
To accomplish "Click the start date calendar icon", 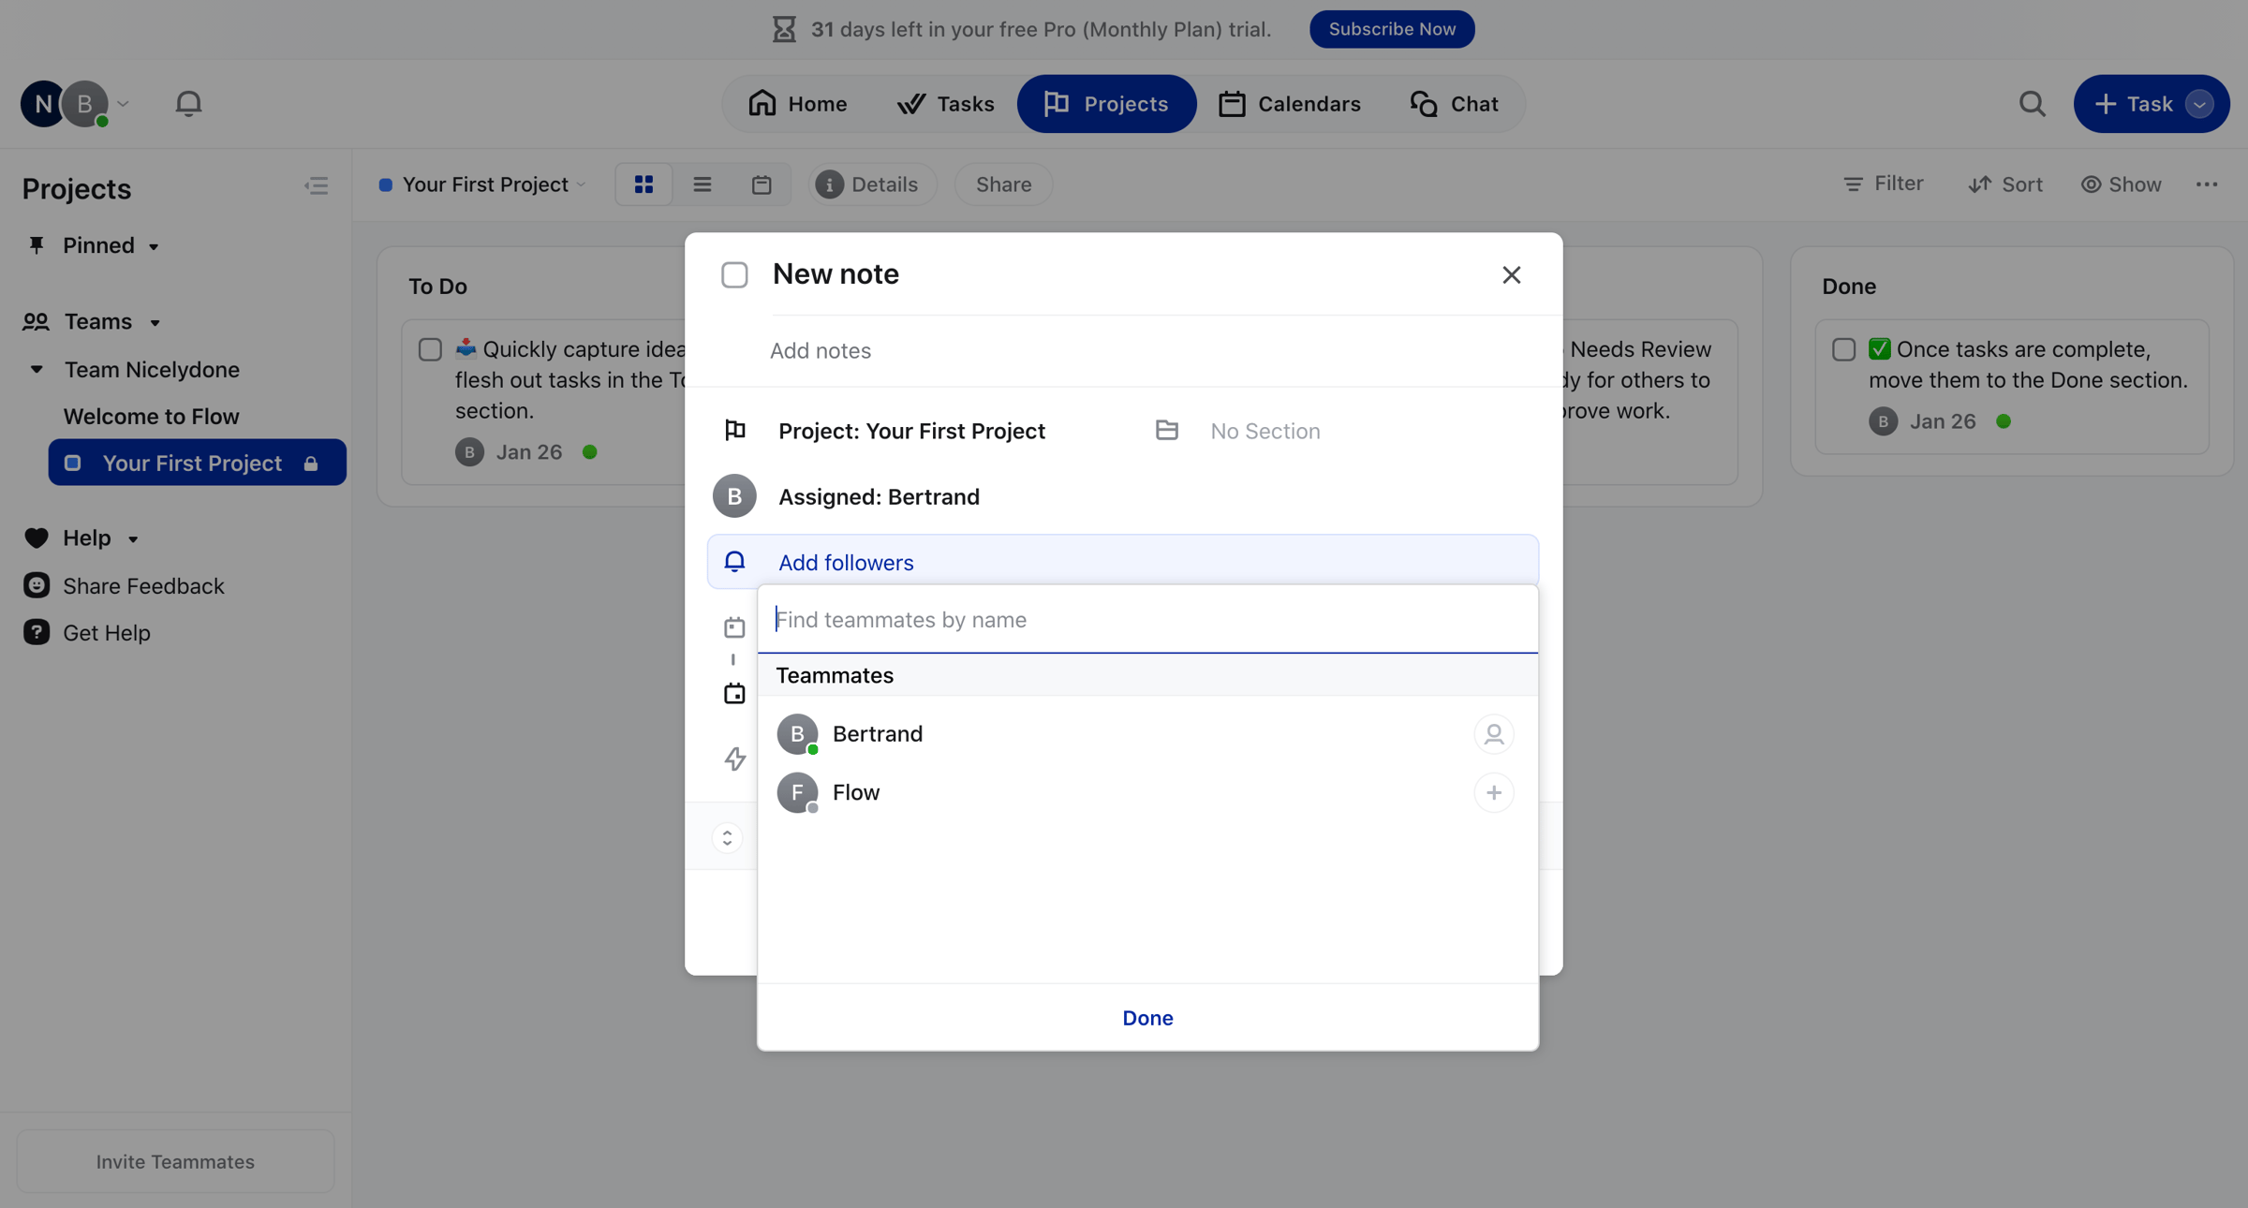I will (x=734, y=627).
